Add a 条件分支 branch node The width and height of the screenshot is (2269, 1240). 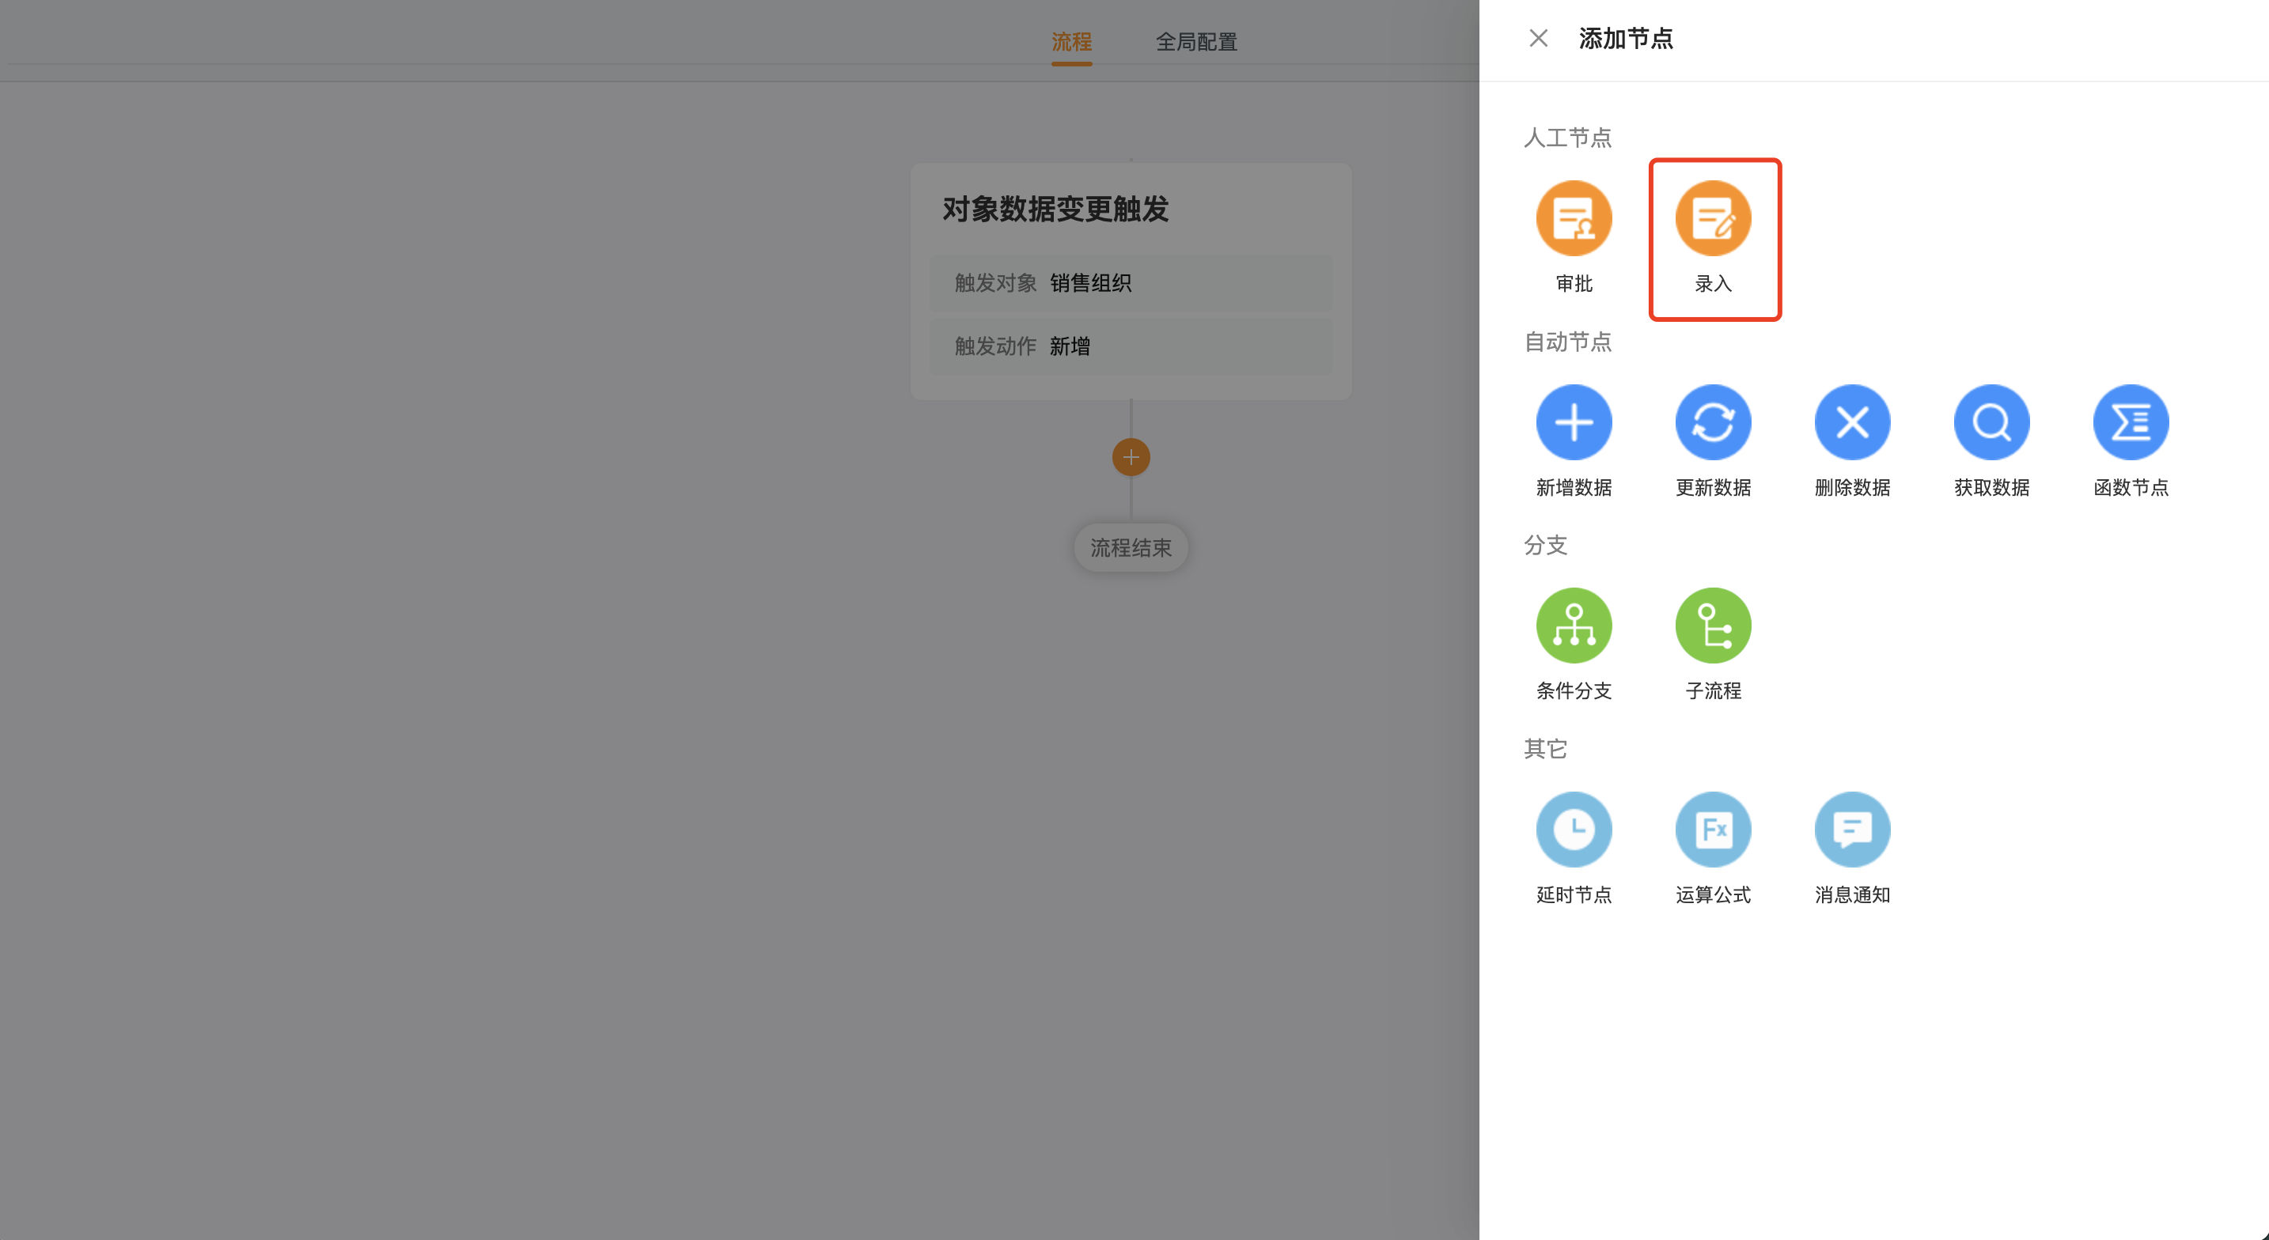tap(1573, 626)
